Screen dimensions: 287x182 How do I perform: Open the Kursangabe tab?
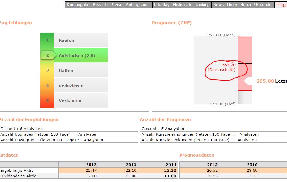[x=78, y=5]
